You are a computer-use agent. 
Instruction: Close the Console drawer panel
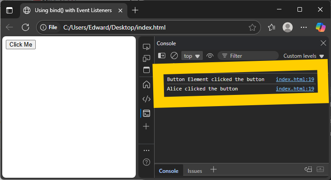pos(323,43)
